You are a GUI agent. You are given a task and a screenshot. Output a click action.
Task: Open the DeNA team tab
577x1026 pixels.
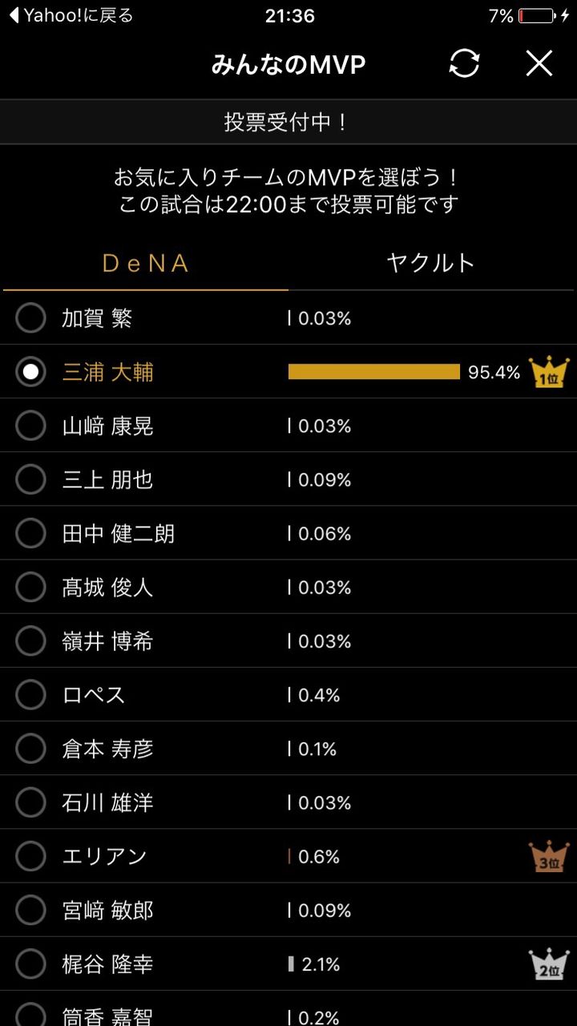pos(146,263)
